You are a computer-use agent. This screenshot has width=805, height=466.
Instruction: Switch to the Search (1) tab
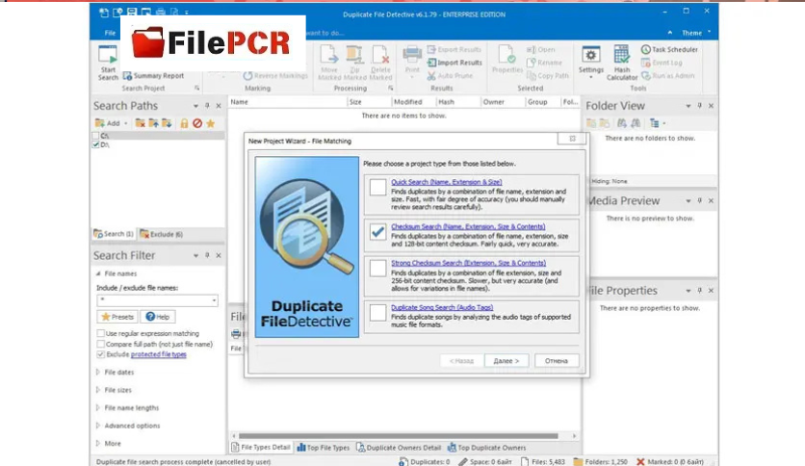tap(114, 234)
